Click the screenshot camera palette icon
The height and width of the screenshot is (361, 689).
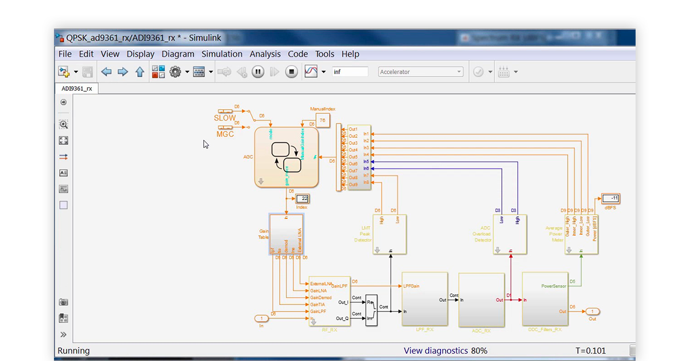64,302
